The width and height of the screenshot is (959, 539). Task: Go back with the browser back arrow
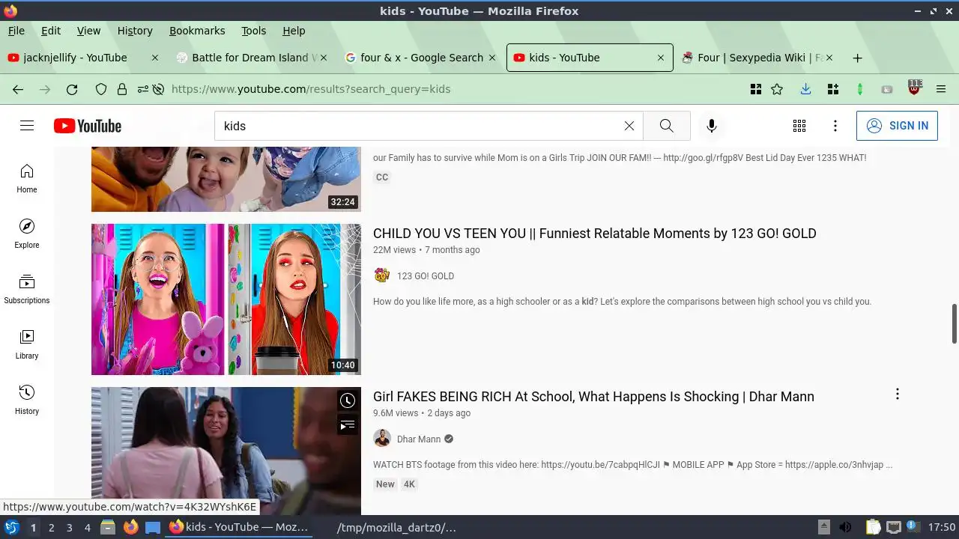pyautogui.click(x=18, y=89)
